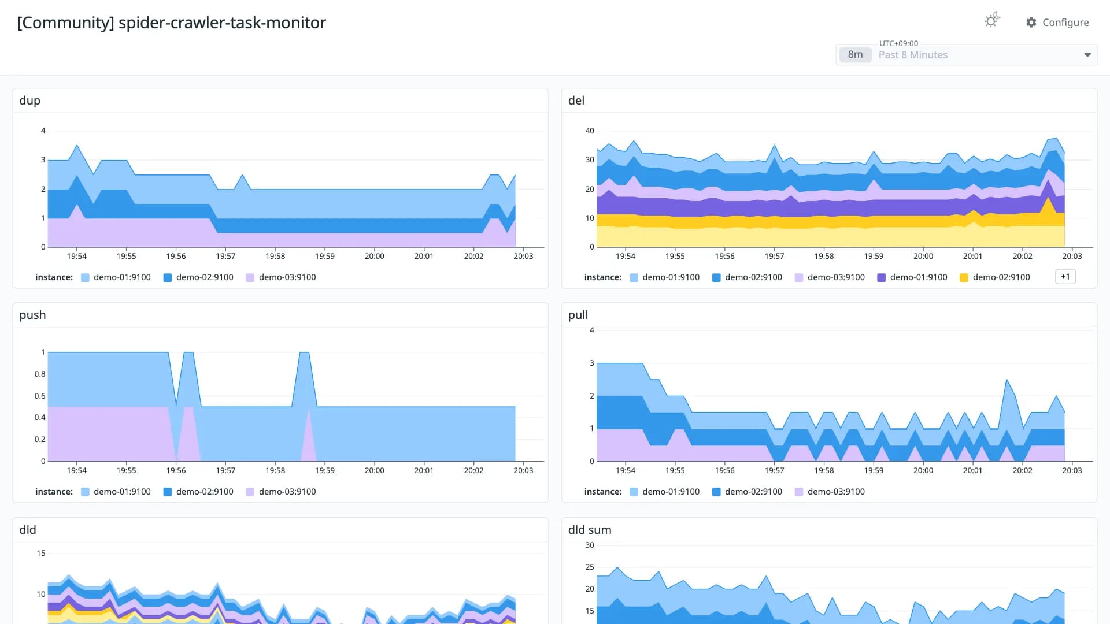Click the 19:59 tick on del chart
Viewport: 1110px width, 624px height.
874,256
